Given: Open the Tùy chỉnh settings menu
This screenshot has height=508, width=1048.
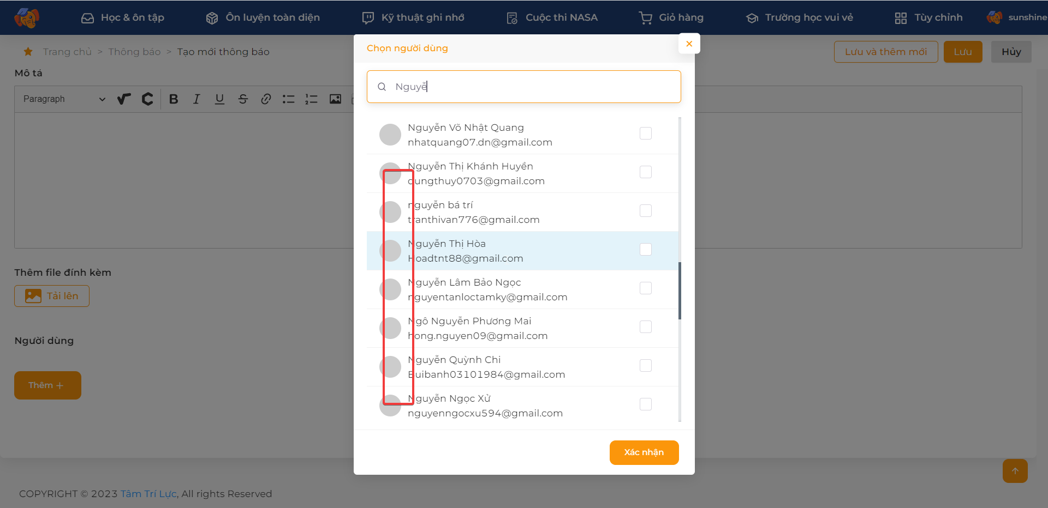Looking at the screenshot, I should 928,17.
